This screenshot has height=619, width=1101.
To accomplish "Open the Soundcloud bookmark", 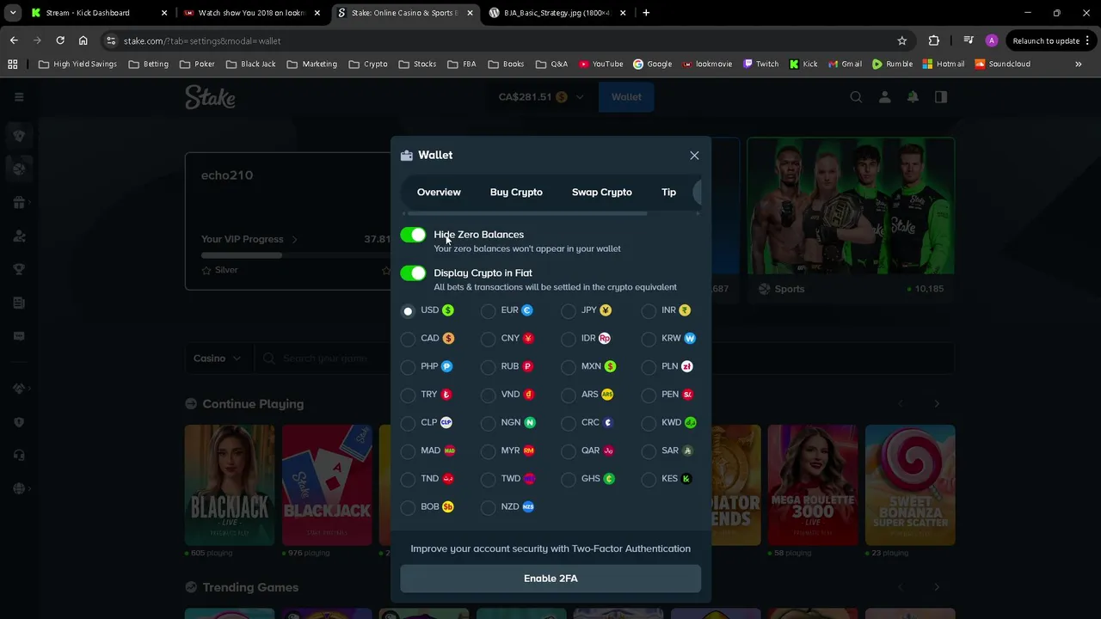I will [1002, 64].
